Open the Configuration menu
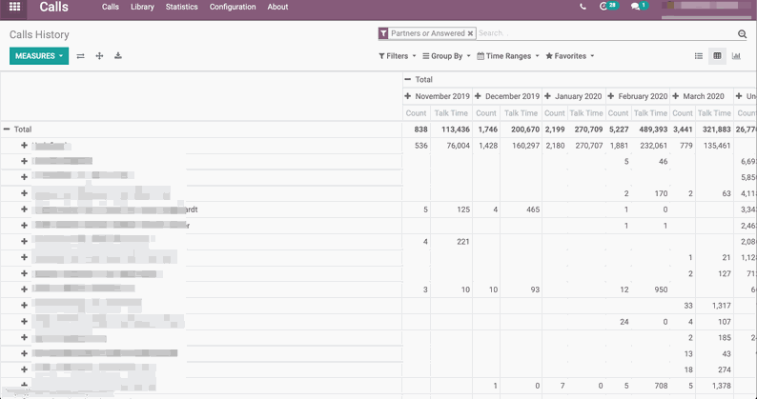The width and height of the screenshot is (757, 399). 233,7
